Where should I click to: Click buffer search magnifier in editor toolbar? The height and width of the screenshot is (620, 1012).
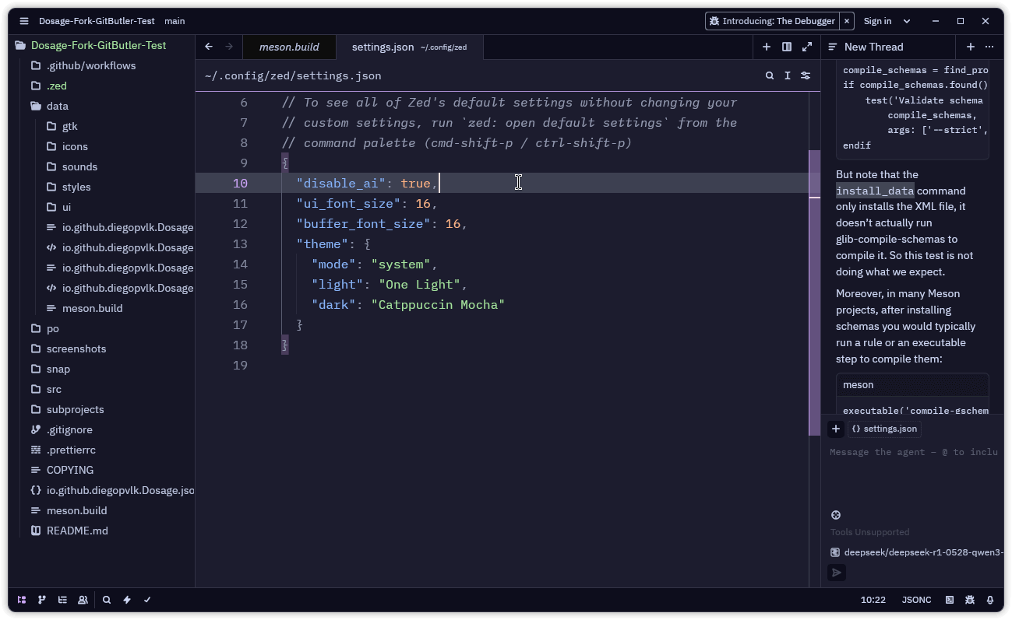tap(770, 75)
